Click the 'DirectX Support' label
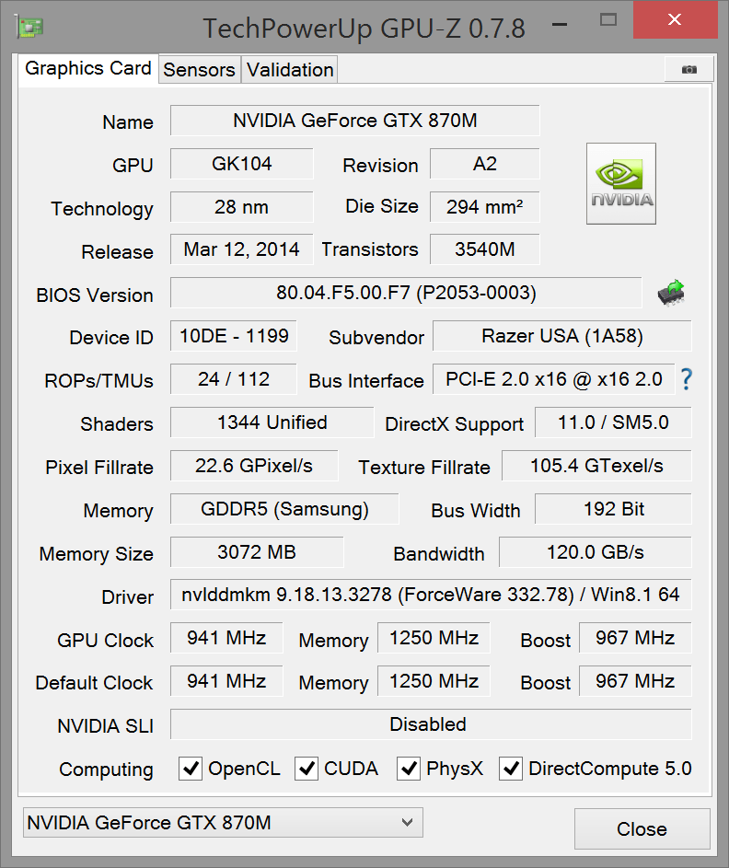The height and width of the screenshot is (868, 729). pos(455,424)
